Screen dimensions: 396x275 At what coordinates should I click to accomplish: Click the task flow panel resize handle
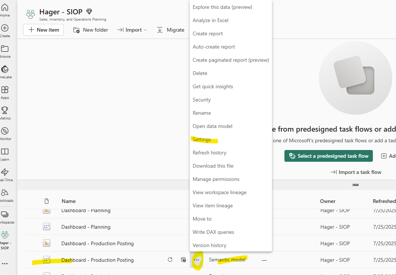tap(356, 185)
